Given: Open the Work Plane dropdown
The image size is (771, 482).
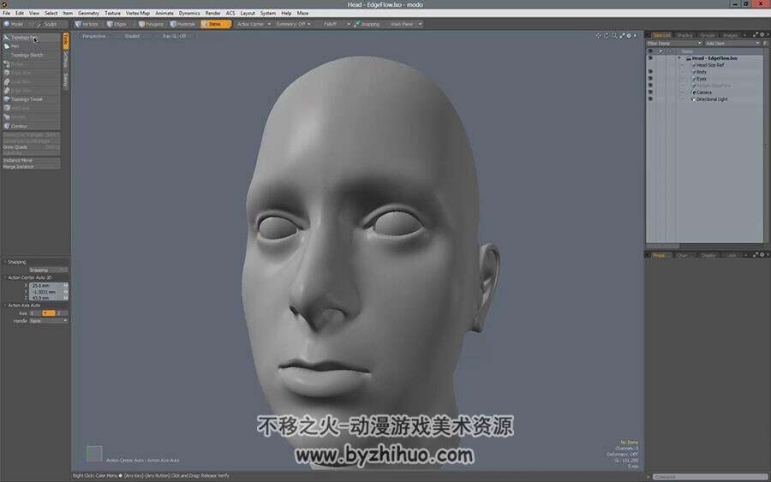Looking at the screenshot, I should (x=404, y=24).
